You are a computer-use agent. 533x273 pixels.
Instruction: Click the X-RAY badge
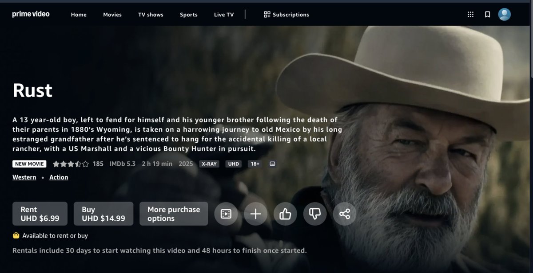(209, 164)
